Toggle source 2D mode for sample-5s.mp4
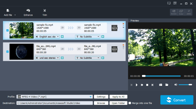 (62, 28)
